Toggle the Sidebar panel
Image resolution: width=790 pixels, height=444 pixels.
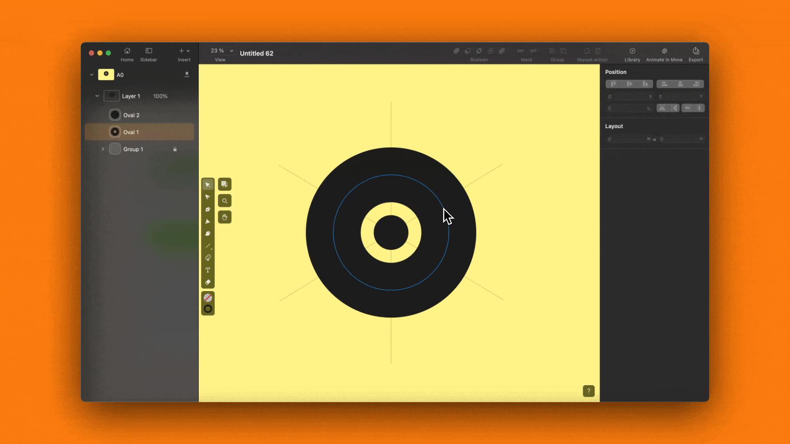click(149, 55)
